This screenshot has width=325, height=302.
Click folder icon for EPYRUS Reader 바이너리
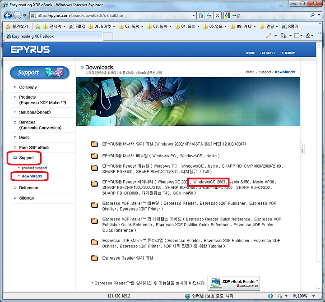point(94,183)
